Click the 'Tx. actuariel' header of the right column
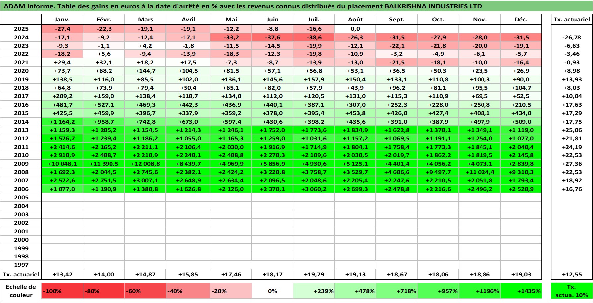Image resolution: width=593 pixels, height=303 pixels. click(571, 19)
